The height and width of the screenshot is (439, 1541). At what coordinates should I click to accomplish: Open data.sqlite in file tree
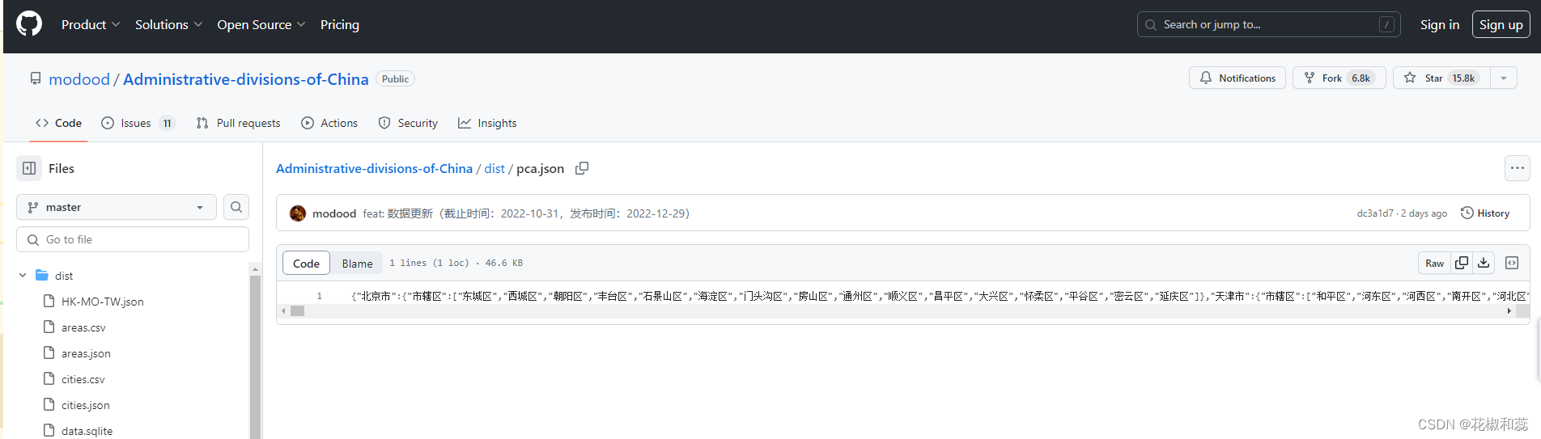coord(87,431)
